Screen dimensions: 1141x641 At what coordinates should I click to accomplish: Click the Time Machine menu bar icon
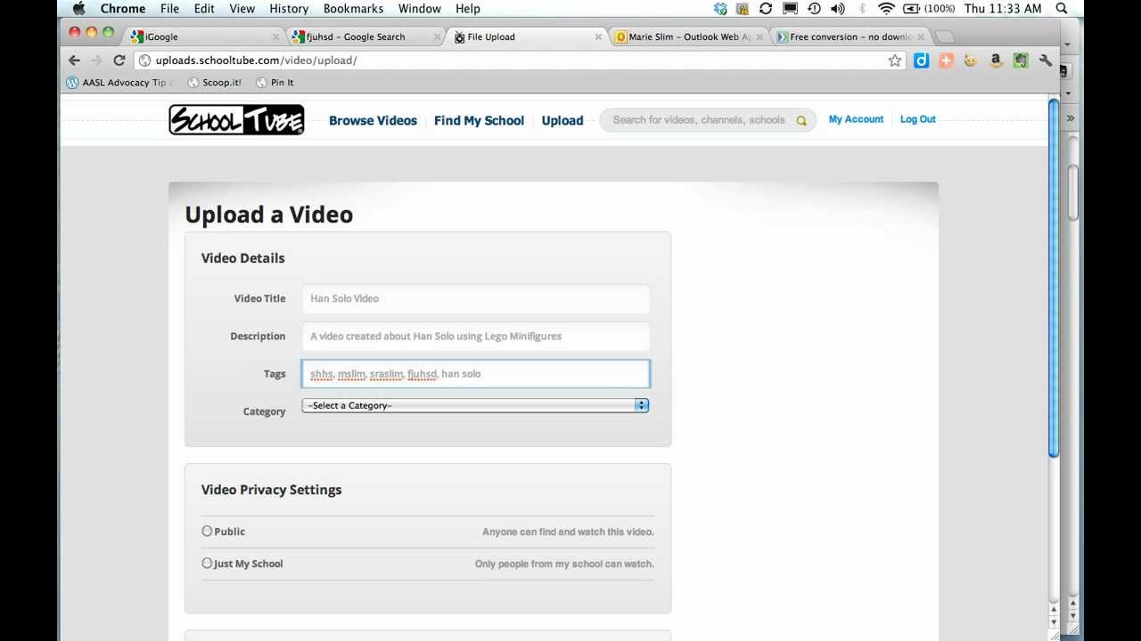tap(814, 8)
